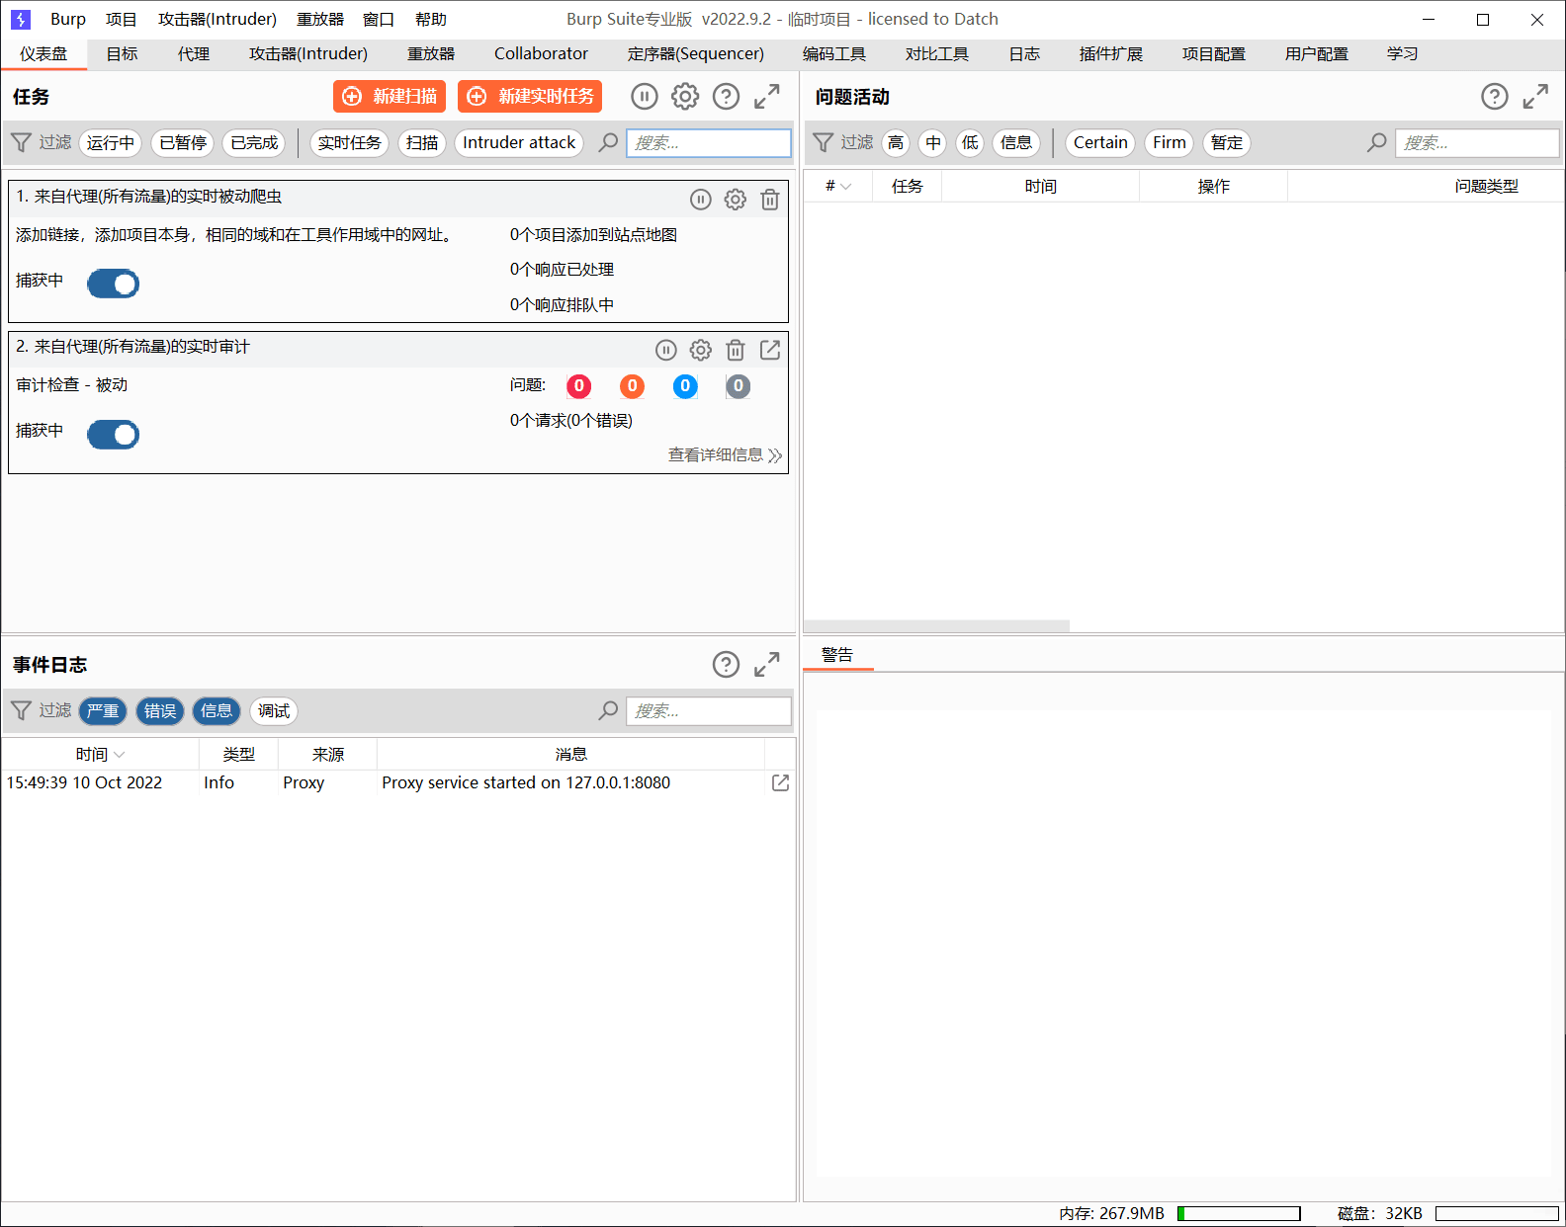This screenshot has height=1227, width=1566.
Task: Select the Proxy service started log row
Action: pyautogui.click(x=398, y=782)
